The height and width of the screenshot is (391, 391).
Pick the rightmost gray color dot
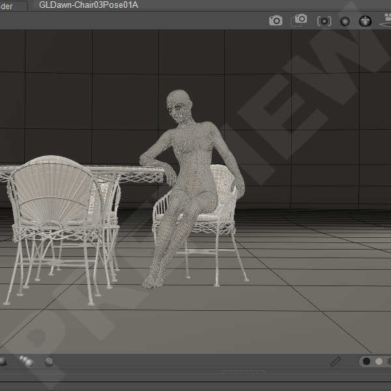(388, 361)
